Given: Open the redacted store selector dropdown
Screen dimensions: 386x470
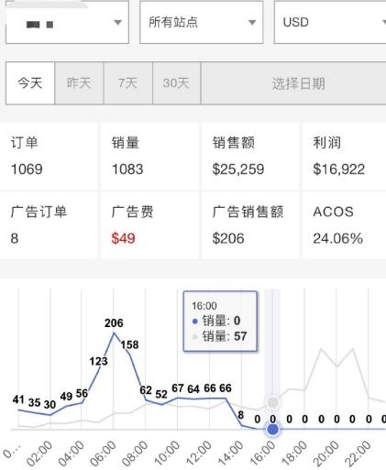Looking at the screenshot, I should tap(67, 22).
